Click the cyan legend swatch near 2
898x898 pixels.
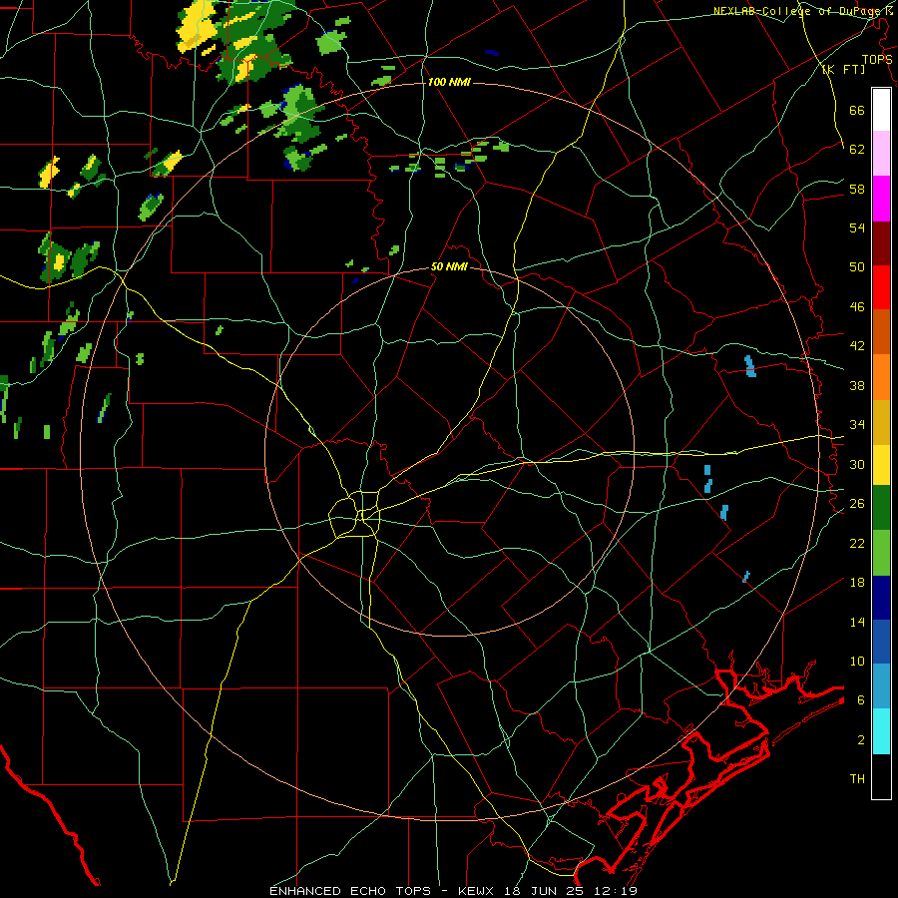pos(881,731)
